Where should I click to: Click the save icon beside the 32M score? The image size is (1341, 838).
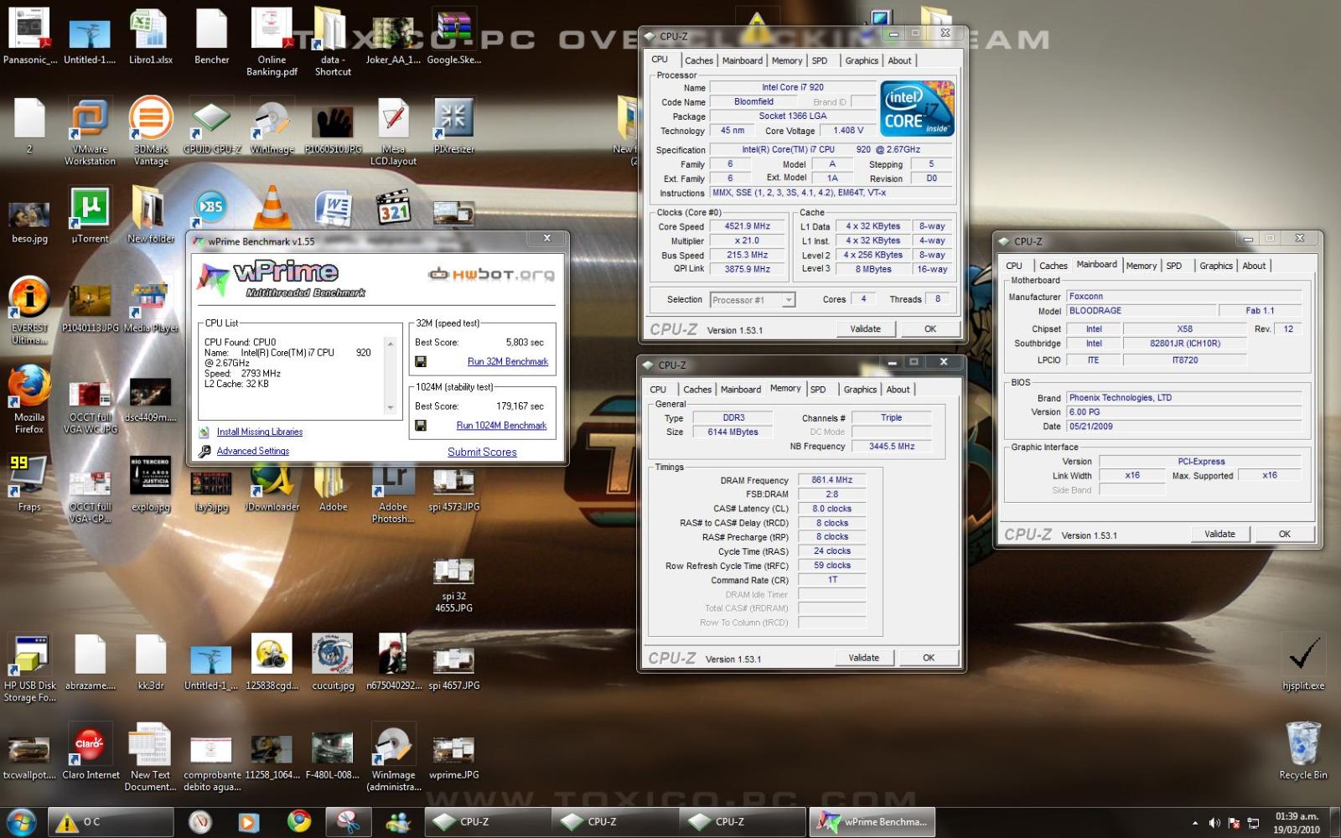[x=421, y=361]
